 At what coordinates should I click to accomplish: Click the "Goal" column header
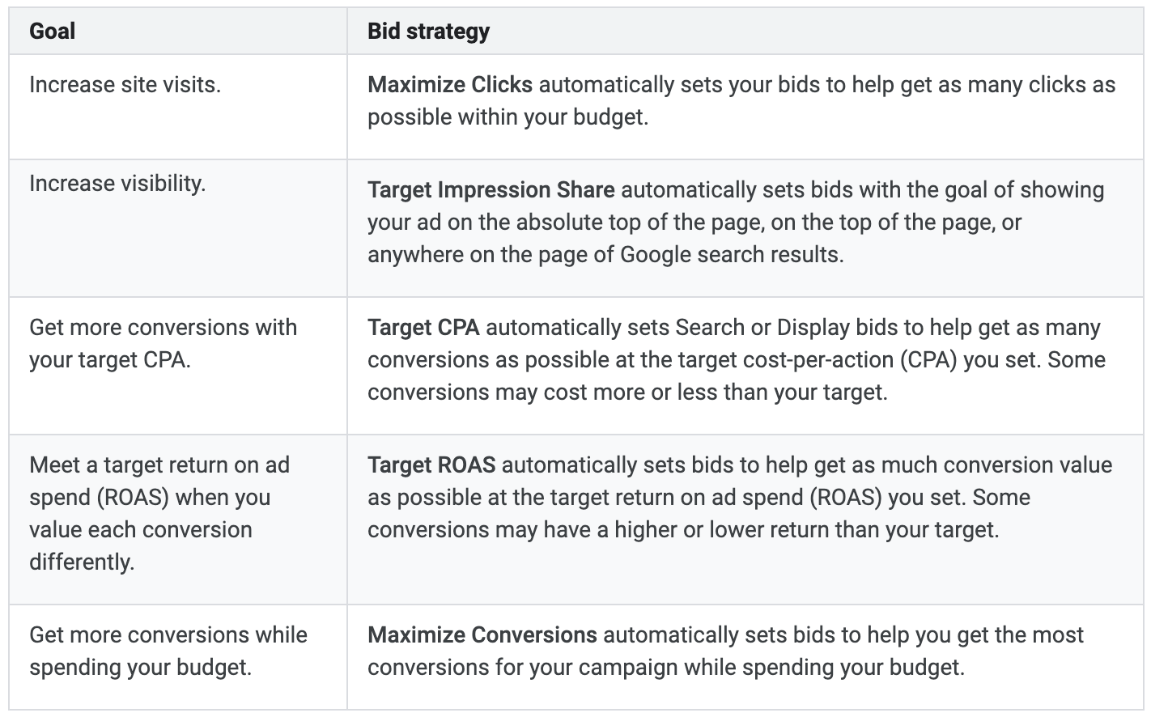[52, 32]
